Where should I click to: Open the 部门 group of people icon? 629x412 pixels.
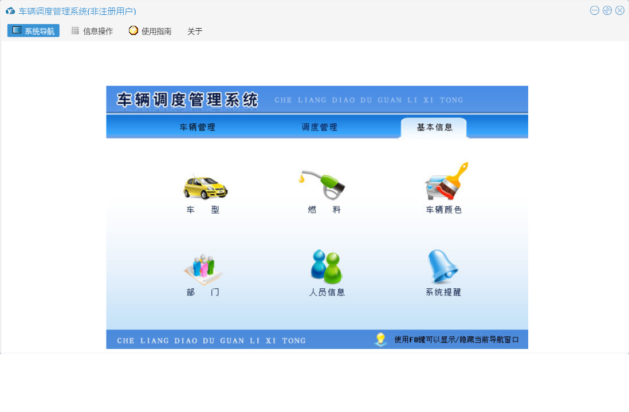pyautogui.click(x=203, y=268)
